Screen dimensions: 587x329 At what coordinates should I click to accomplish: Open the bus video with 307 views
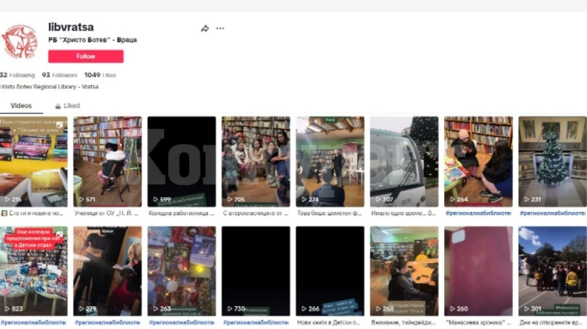click(x=404, y=162)
